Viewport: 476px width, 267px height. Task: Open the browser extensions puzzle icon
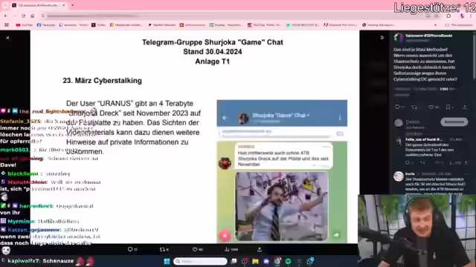(x=448, y=16)
